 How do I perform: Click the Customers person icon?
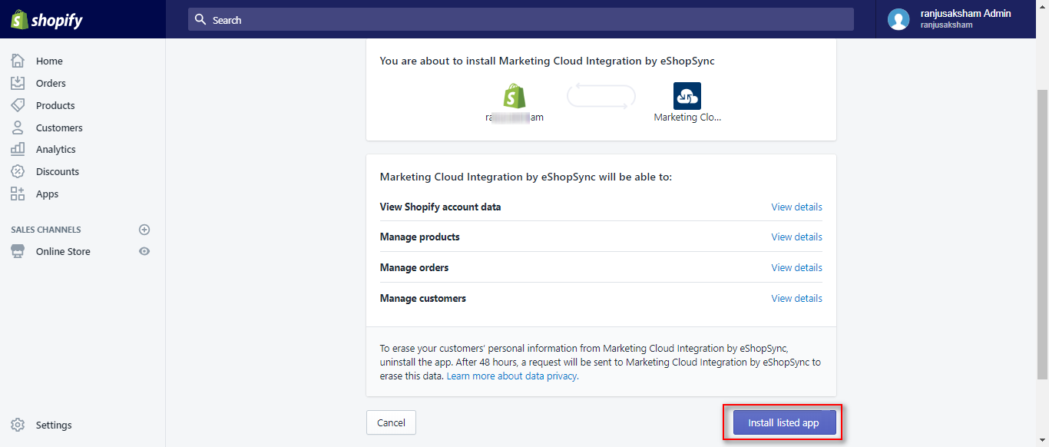[x=18, y=127]
